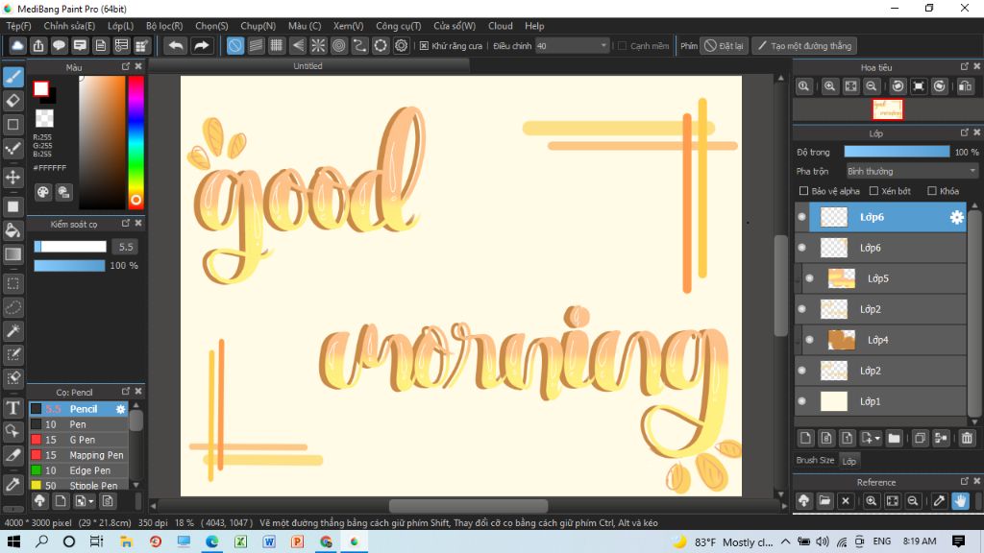Screen dimensions: 984x553
Task: Open the Điều chỉnh correction value dropdown
Action: [x=572, y=46]
